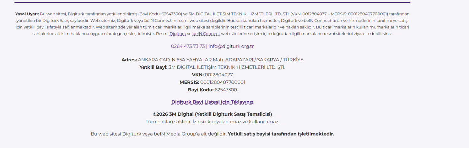
Task: Email info@digiturk.org.tr
Action: 231,46
